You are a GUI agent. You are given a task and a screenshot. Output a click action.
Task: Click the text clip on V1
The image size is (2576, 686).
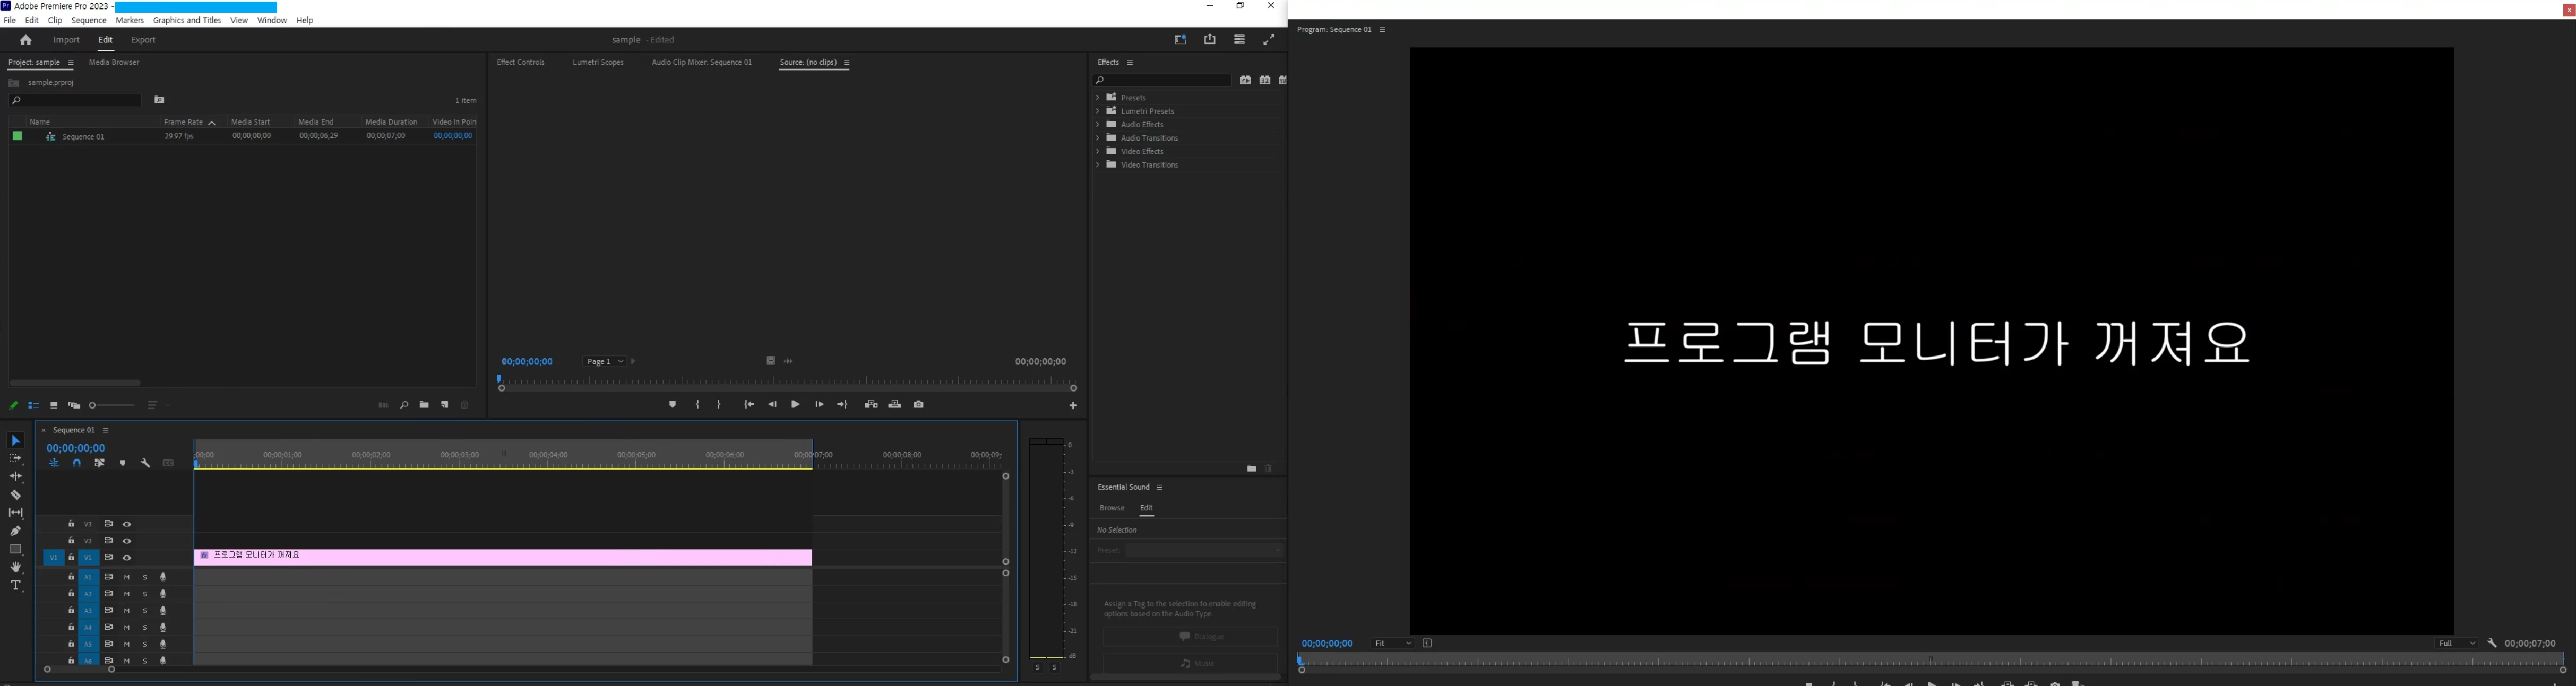500,556
